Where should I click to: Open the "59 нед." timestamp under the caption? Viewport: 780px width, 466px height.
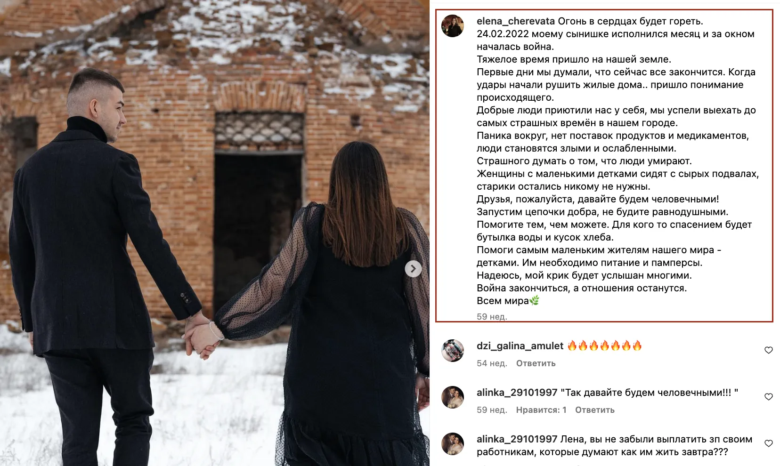pyautogui.click(x=492, y=317)
